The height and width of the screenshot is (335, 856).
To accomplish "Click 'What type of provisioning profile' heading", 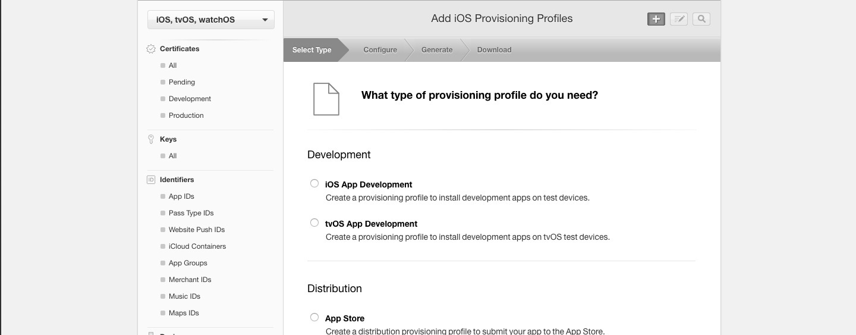I will point(480,95).
